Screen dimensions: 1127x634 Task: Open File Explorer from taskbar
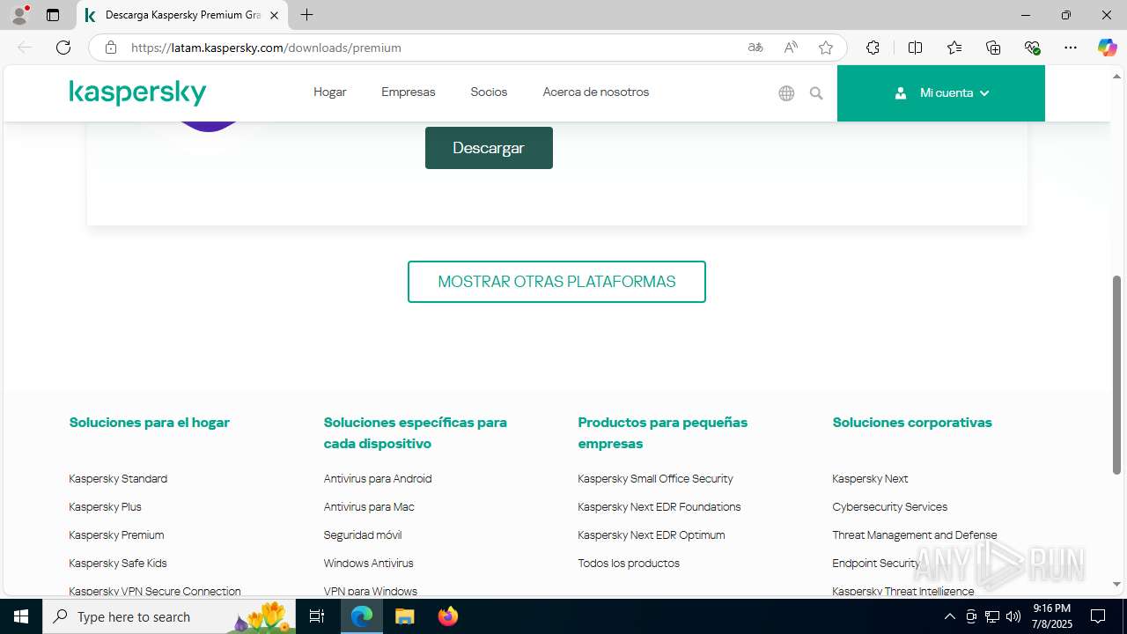click(404, 616)
